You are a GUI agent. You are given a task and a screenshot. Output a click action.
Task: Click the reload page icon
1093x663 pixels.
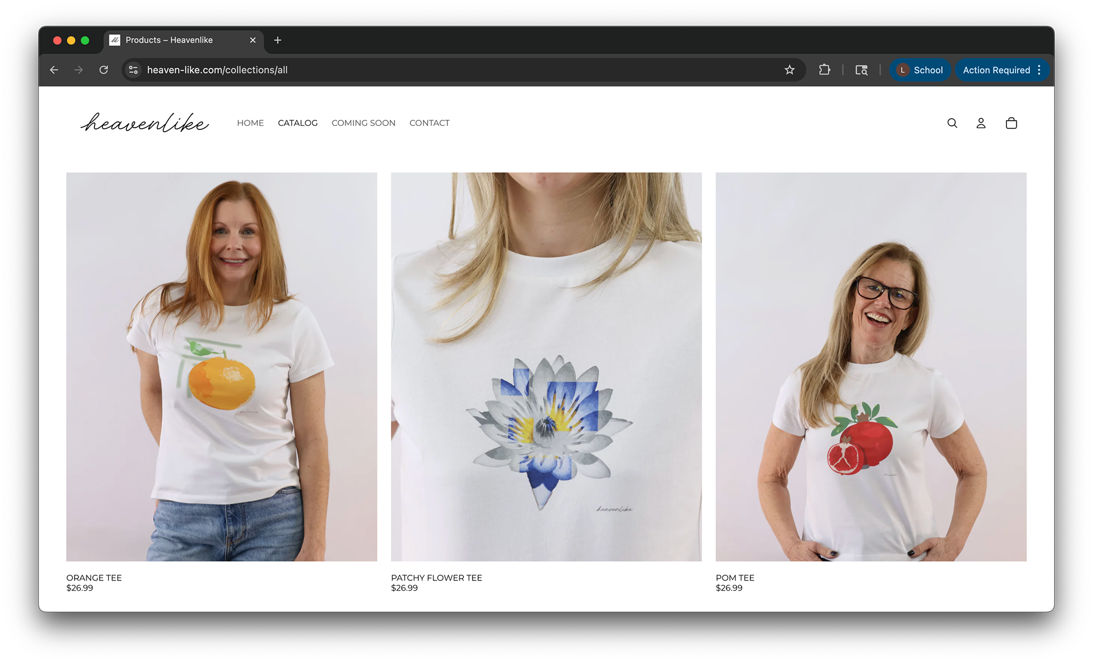click(x=104, y=70)
